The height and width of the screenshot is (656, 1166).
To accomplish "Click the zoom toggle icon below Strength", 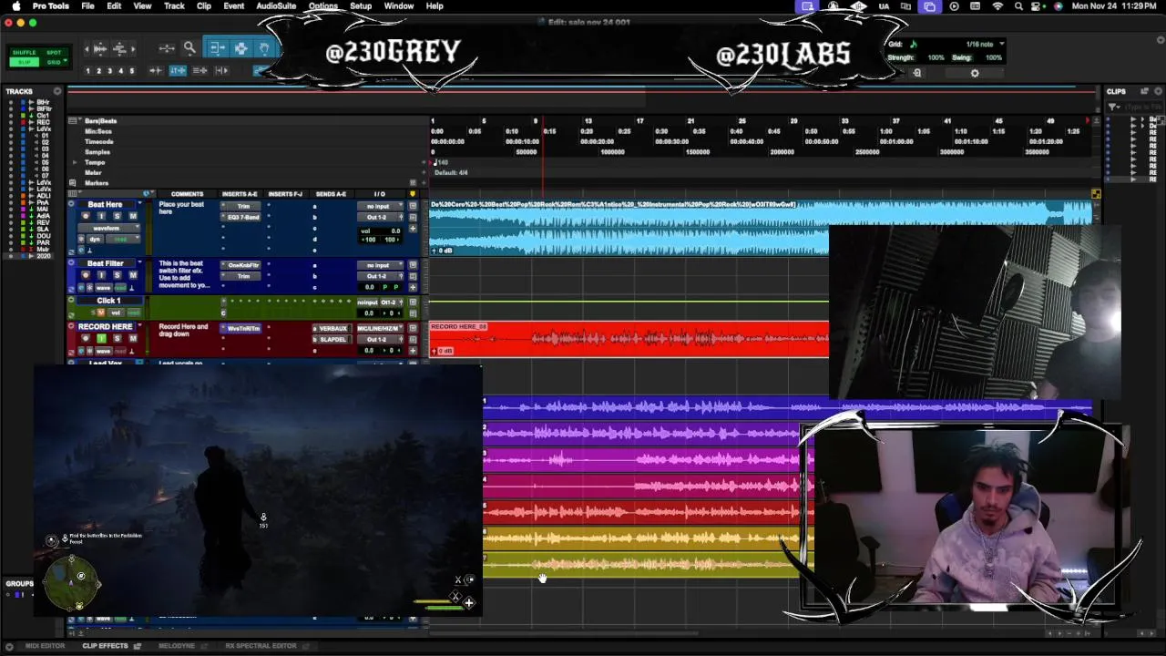I will pyautogui.click(x=917, y=73).
